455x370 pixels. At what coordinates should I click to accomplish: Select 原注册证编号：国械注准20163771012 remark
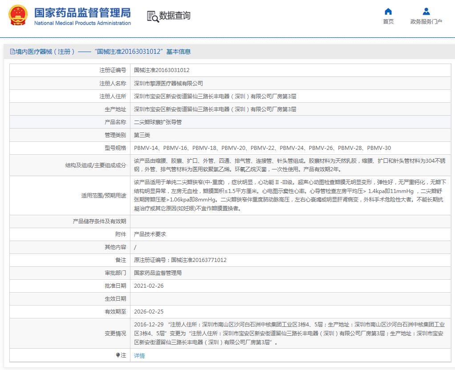tap(180, 260)
